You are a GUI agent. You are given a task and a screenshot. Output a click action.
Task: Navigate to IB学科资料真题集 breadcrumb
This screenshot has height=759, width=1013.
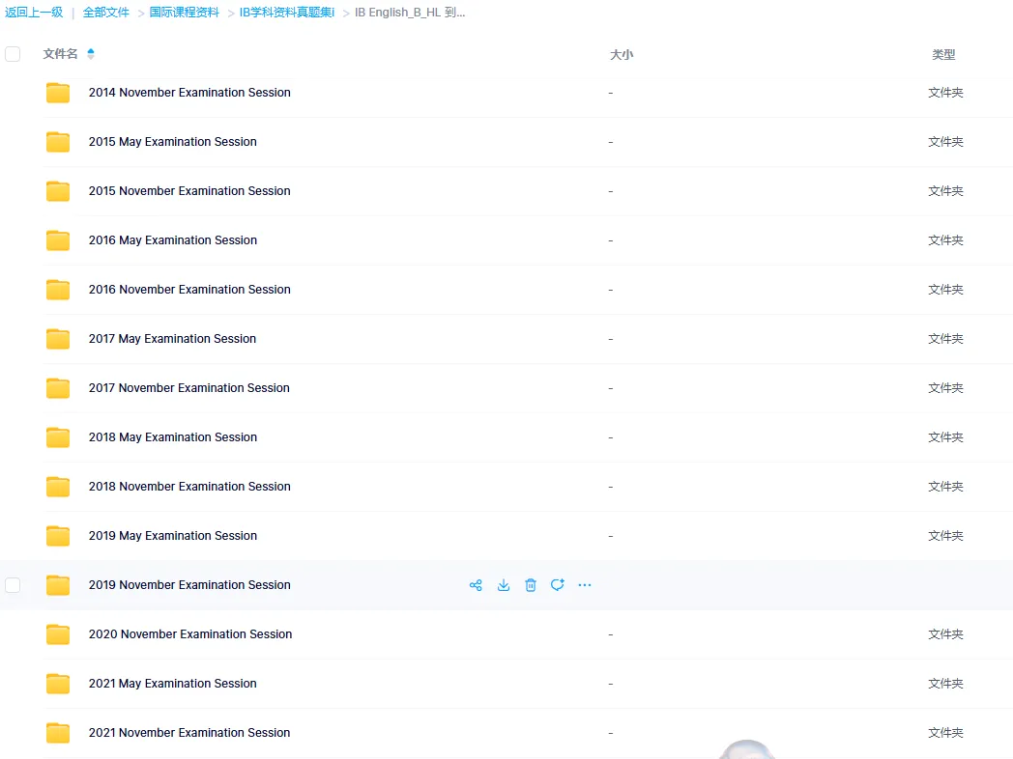coord(287,13)
